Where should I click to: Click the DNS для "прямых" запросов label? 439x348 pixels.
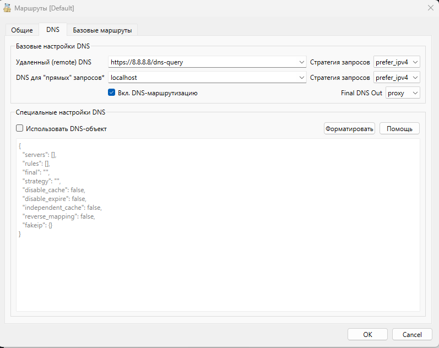[x=60, y=78]
